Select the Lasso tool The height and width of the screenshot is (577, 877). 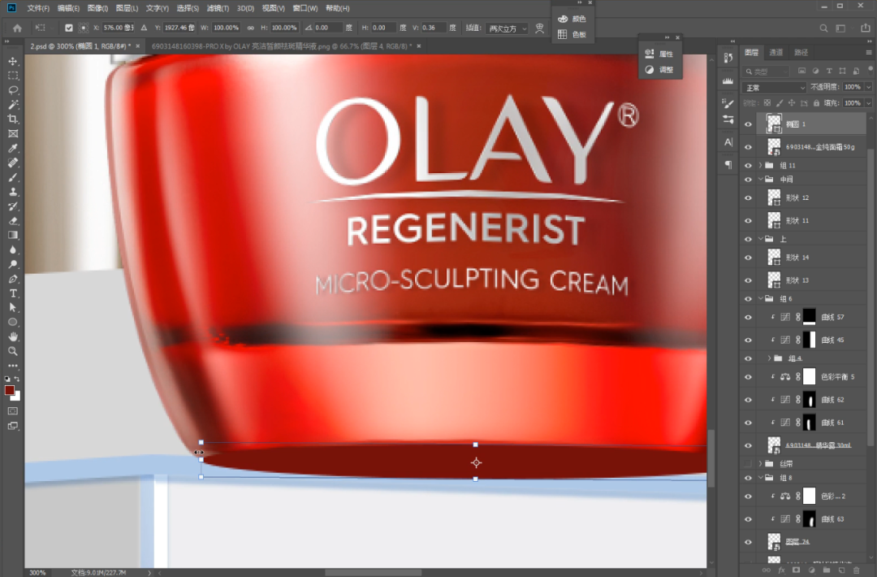pyautogui.click(x=13, y=90)
